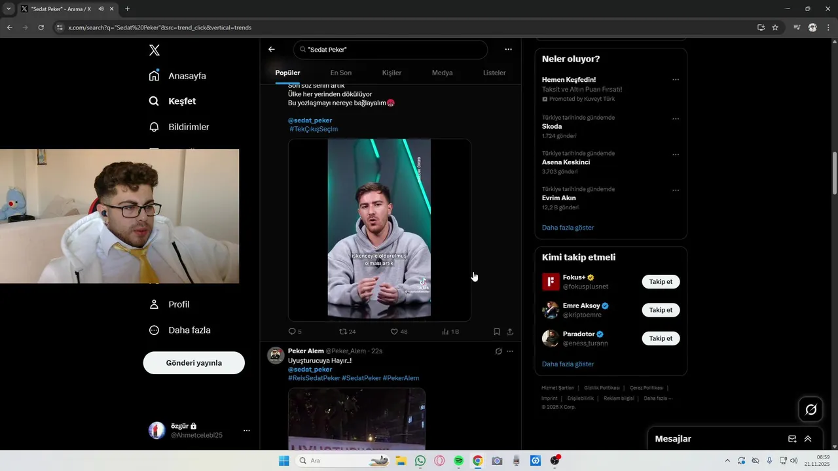This screenshot has height=471, width=838.
Task: View analytics of the video post
Action: 450,332
